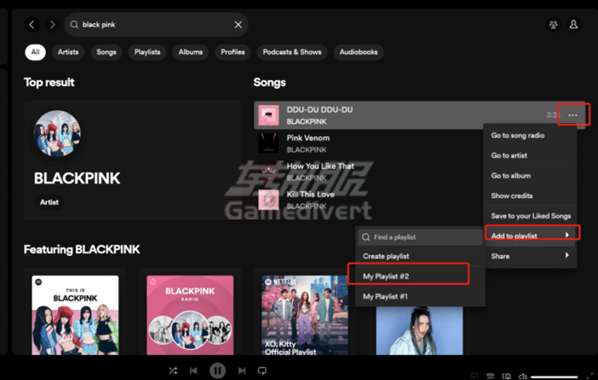Select the All filter chip
The height and width of the screenshot is (380, 598).
tap(35, 52)
